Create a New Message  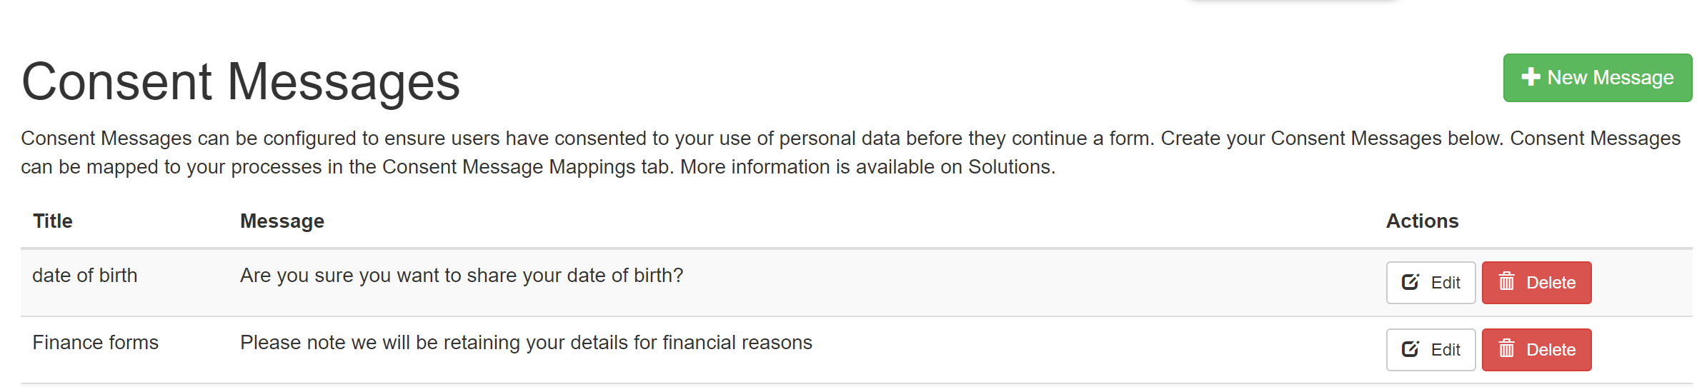click(x=1597, y=77)
